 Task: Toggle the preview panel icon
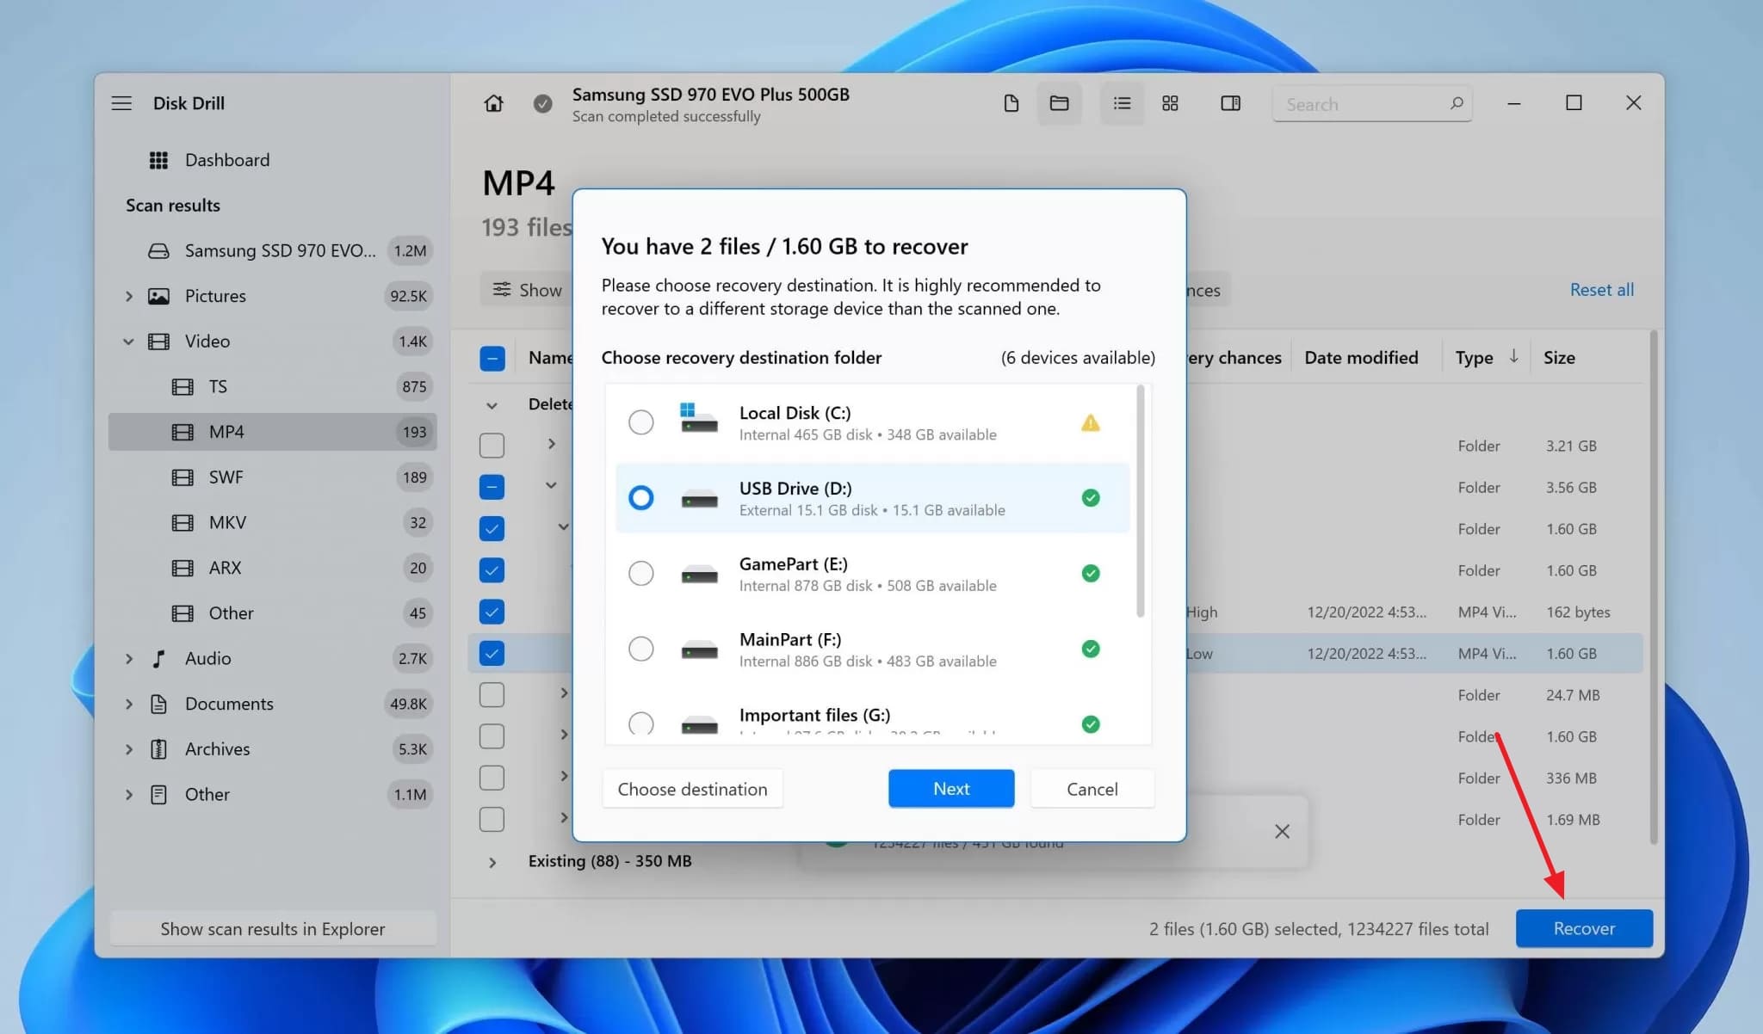pos(1229,103)
